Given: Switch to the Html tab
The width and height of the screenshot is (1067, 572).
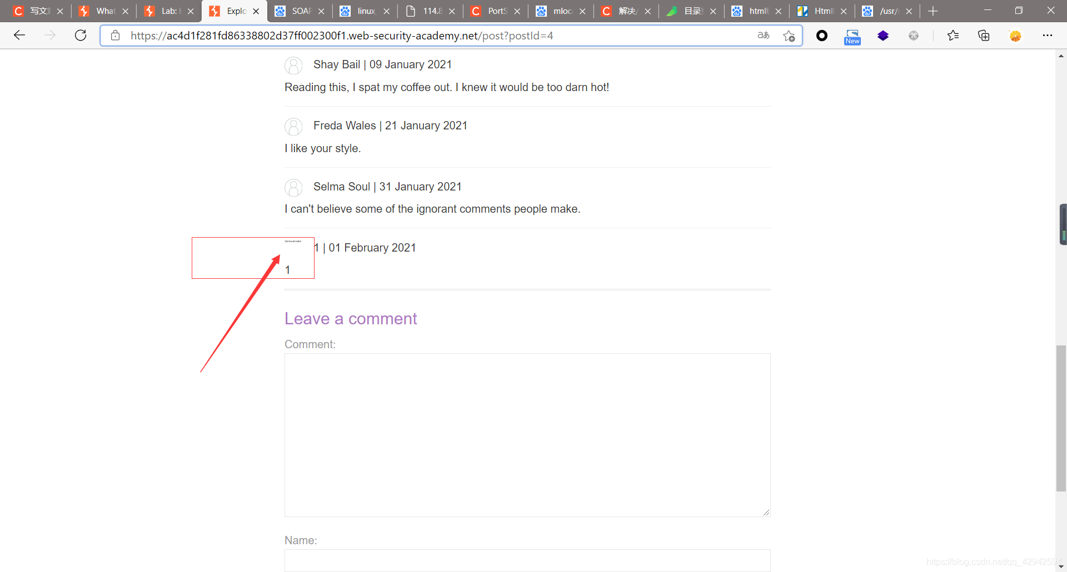Looking at the screenshot, I should point(821,11).
